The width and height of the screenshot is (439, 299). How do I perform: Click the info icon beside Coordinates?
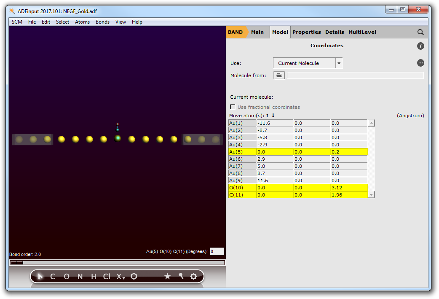[x=420, y=46]
